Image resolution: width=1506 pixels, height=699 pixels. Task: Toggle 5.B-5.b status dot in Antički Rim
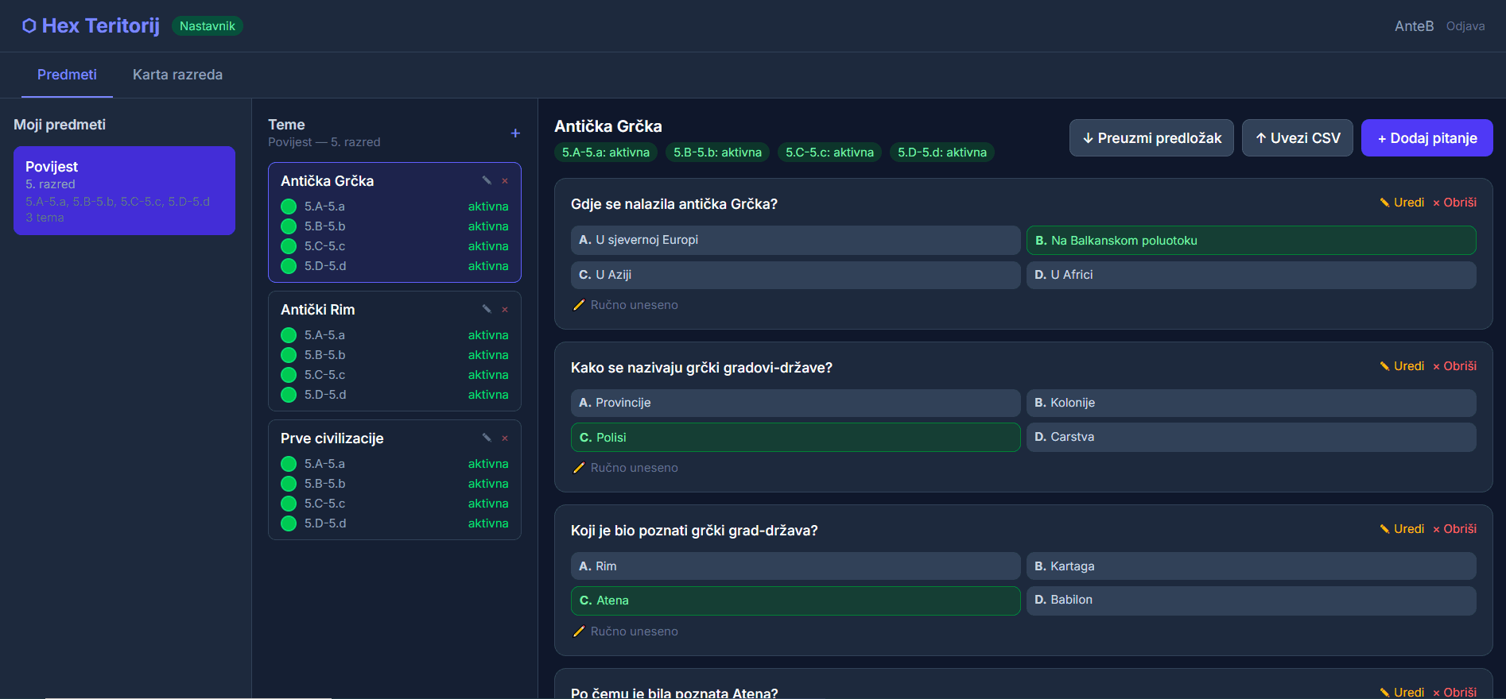click(x=289, y=355)
